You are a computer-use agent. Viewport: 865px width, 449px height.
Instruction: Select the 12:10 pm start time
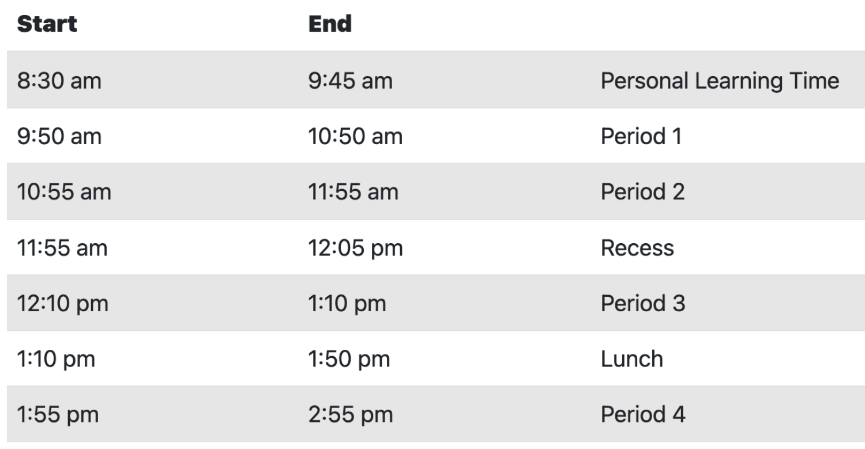62,303
